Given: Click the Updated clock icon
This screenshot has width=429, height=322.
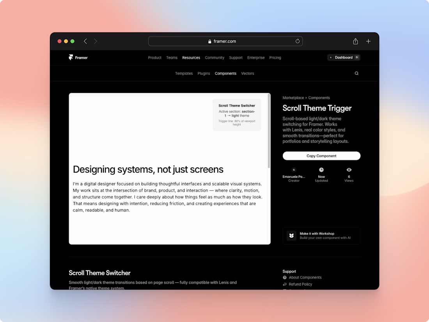Looking at the screenshot, I should tap(321, 170).
